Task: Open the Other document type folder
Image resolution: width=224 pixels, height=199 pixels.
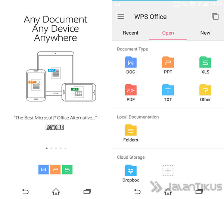Action: (205, 93)
